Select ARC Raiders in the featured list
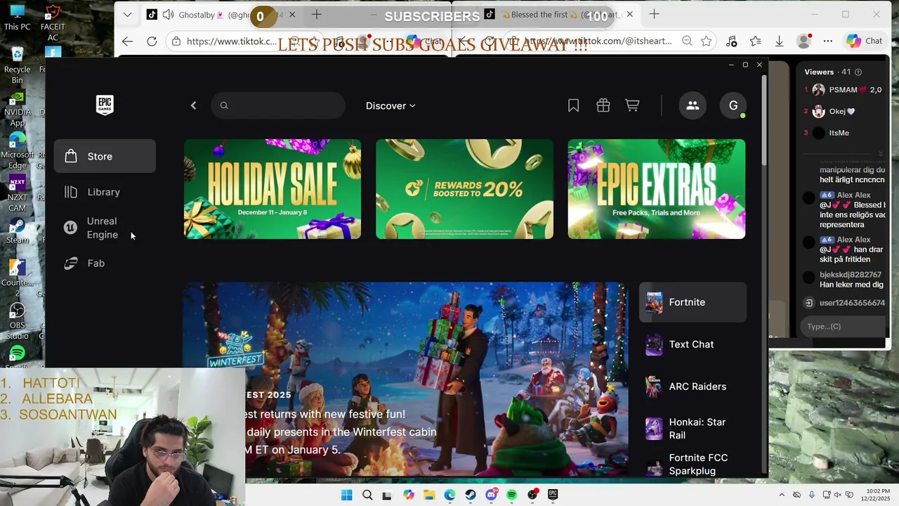 tap(693, 387)
